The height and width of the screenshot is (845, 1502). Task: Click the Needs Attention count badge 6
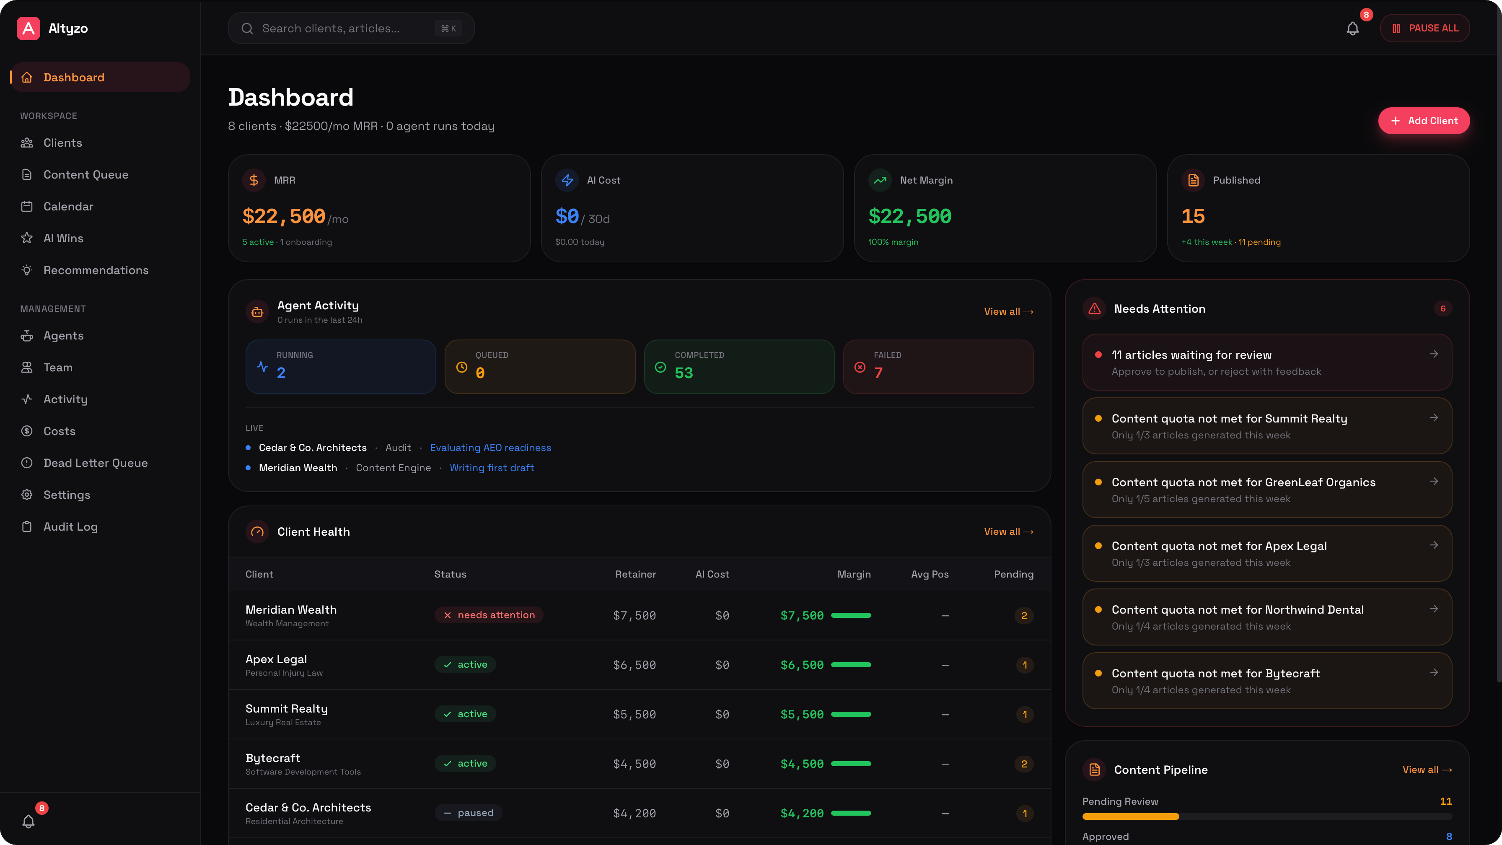[x=1442, y=308]
